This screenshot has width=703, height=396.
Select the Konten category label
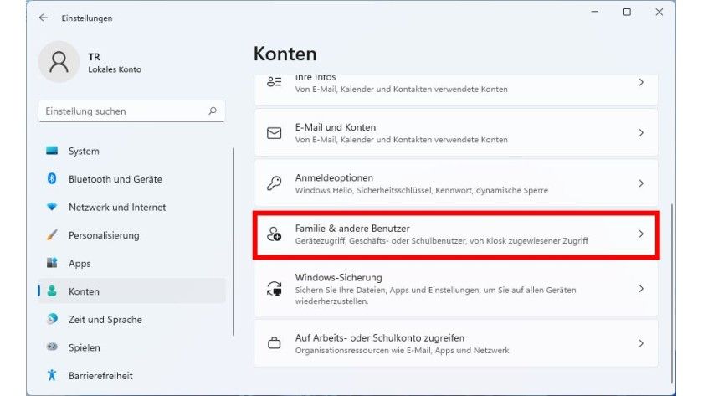coord(84,291)
